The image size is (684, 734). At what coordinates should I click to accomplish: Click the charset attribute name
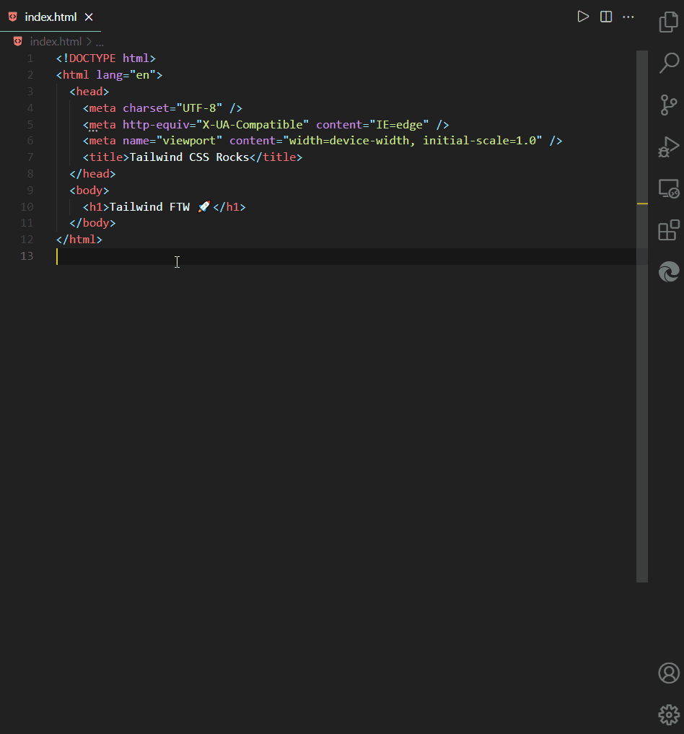(146, 108)
